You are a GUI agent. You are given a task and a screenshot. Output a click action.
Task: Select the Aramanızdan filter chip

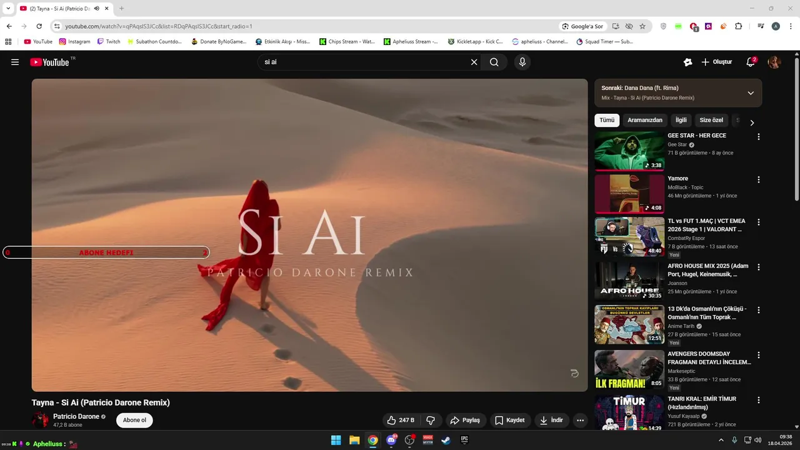[645, 120]
